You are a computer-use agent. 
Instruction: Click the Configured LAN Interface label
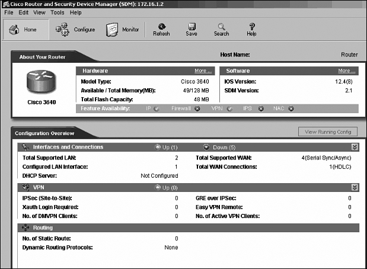tap(55, 166)
